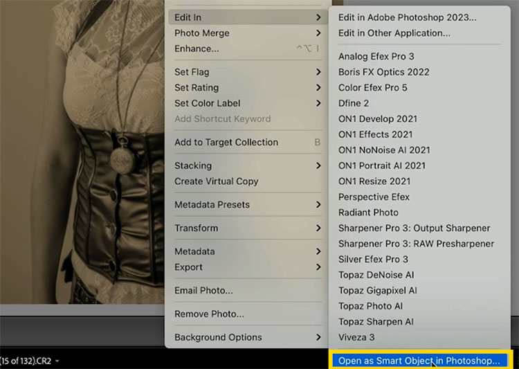The image size is (519, 369).
Task: Expand the Metadata Presets submenu
Action: click(x=248, y=205)
